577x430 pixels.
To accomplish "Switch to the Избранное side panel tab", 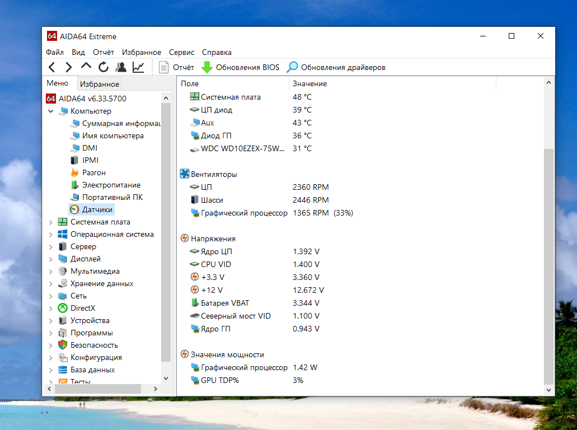I will (x=100, y=85).
